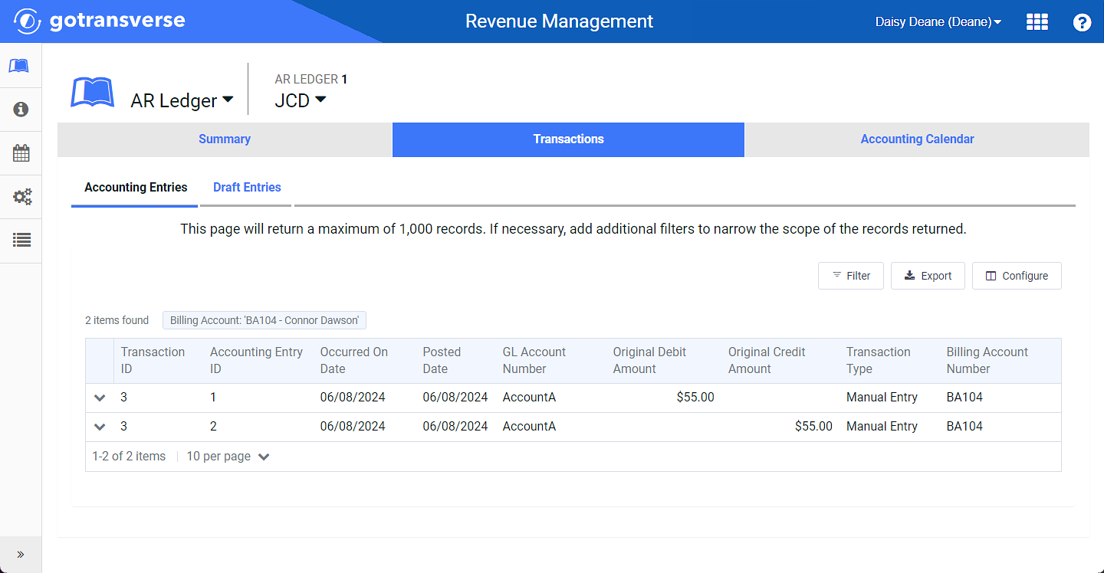The image size is (1104, 573).
Task: Open the gears settings sidebar icon
Action: point(21,197)
